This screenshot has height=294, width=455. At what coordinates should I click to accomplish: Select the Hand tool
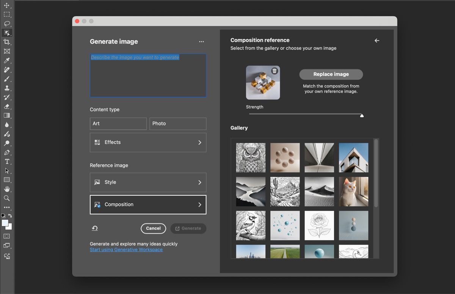6,189
